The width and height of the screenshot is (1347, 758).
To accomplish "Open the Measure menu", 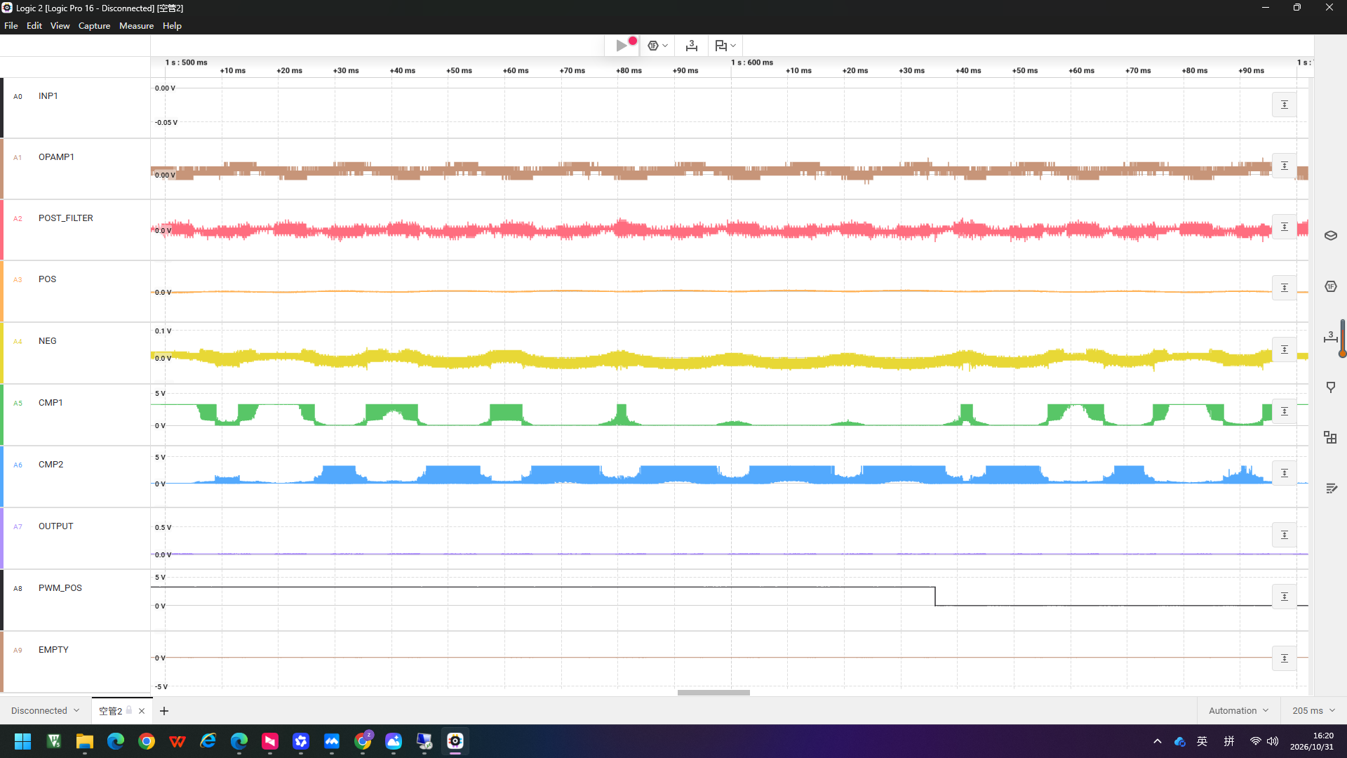I will pos(136,26).
